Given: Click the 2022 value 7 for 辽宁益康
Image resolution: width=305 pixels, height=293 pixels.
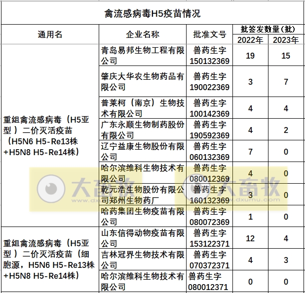Looking at the screenshot, I should coord(250,152).
